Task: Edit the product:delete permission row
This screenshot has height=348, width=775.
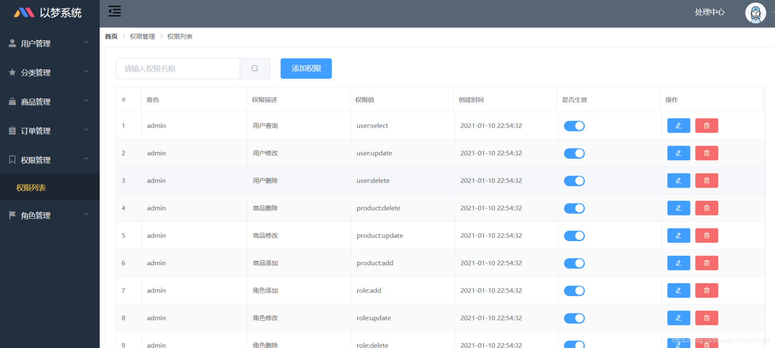Action: point(679,208)
